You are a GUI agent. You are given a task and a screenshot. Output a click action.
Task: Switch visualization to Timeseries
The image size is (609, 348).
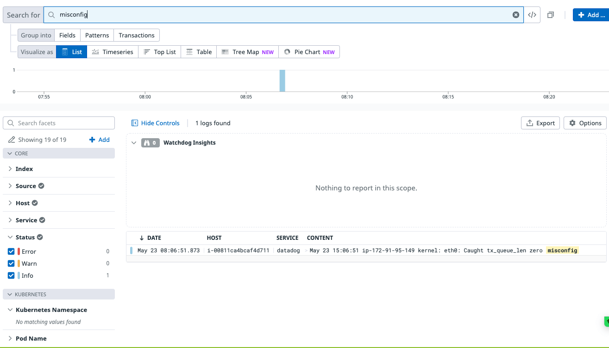click(113, 52)
